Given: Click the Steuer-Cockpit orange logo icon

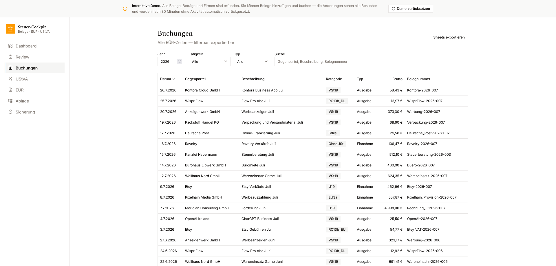Looking at the screenshot, I should [x=10, y=29].
